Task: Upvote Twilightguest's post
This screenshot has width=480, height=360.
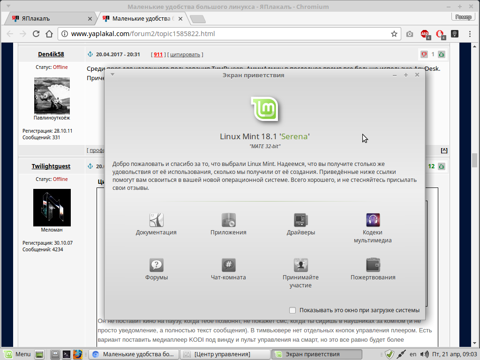Action: 442,166
